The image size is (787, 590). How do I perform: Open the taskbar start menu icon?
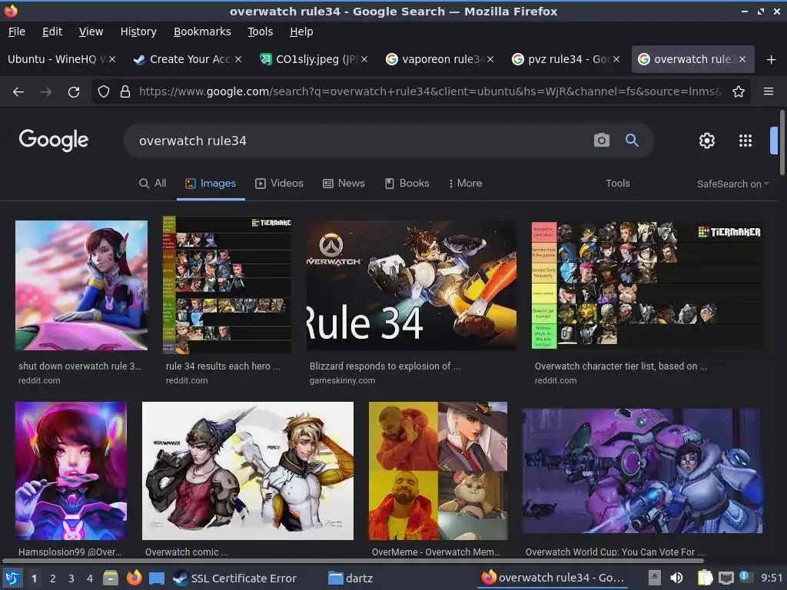coord(12,578)
